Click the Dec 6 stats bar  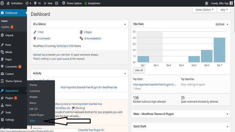click(x=207, y=56)
